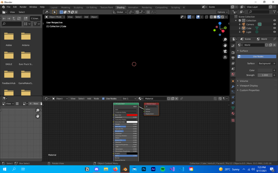Switch to the Sculpting workspace tab
This screenshot has width=278, height=173.
[78, 7]
